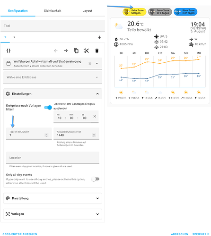Click the calendar icon of Wolfsburger entity

[9, 63]
